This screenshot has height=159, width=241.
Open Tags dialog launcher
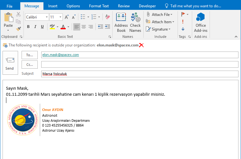click(x=189, y=37)
